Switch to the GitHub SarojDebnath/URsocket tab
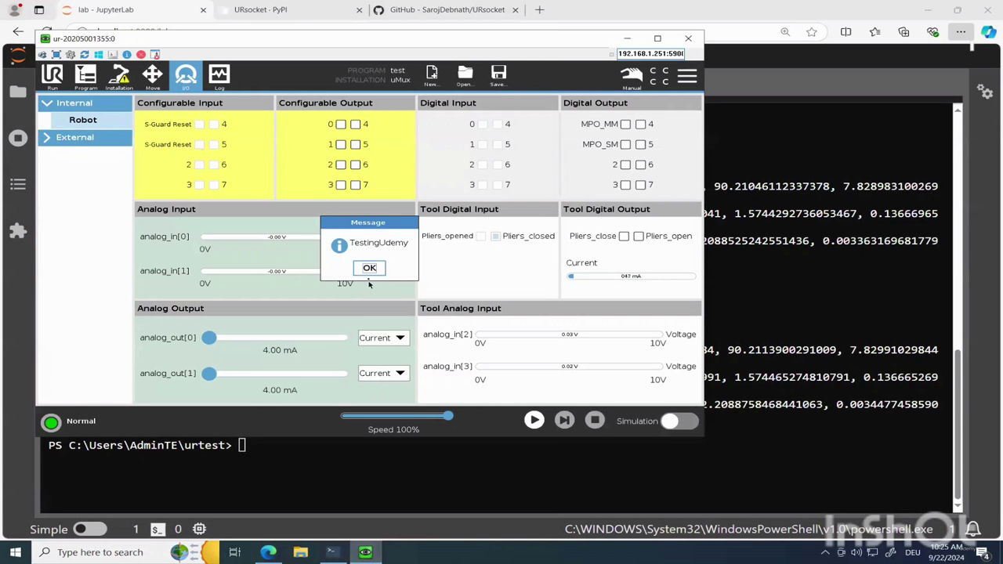This screenshot has width=1003, height=564. click(446, 10)
